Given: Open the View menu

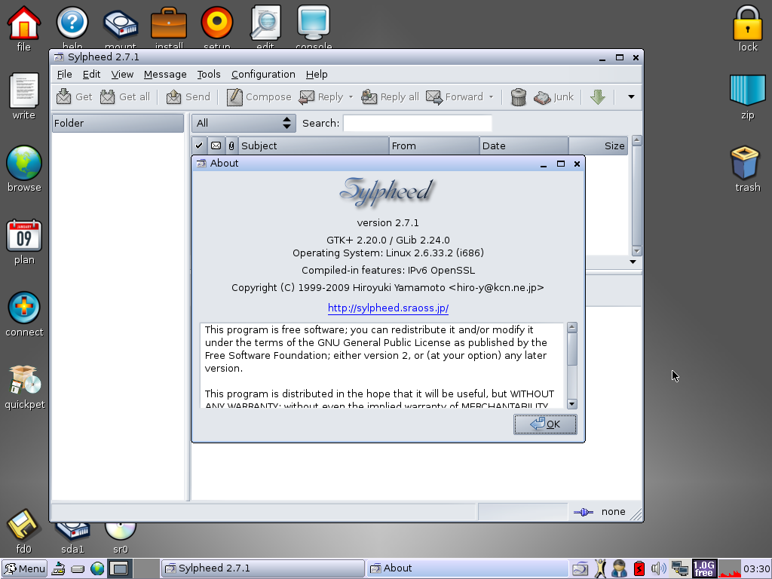Looking at the screenshot, I should click(122, 75).
